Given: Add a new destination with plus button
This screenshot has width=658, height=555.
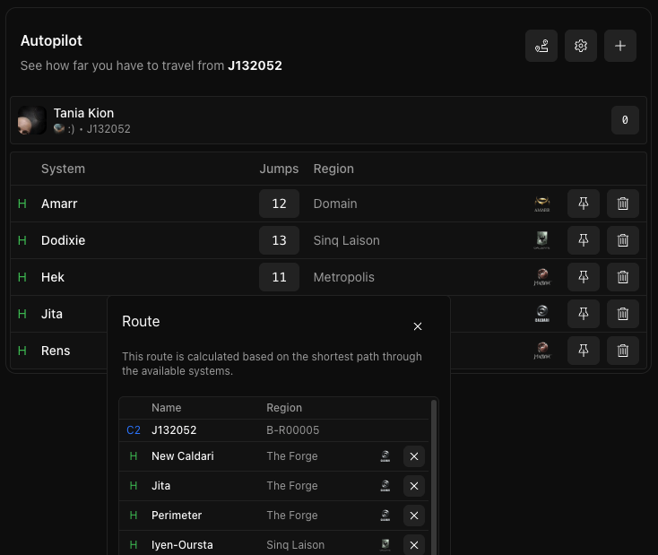Looking at the screenshot, I should tap(620, 46).
